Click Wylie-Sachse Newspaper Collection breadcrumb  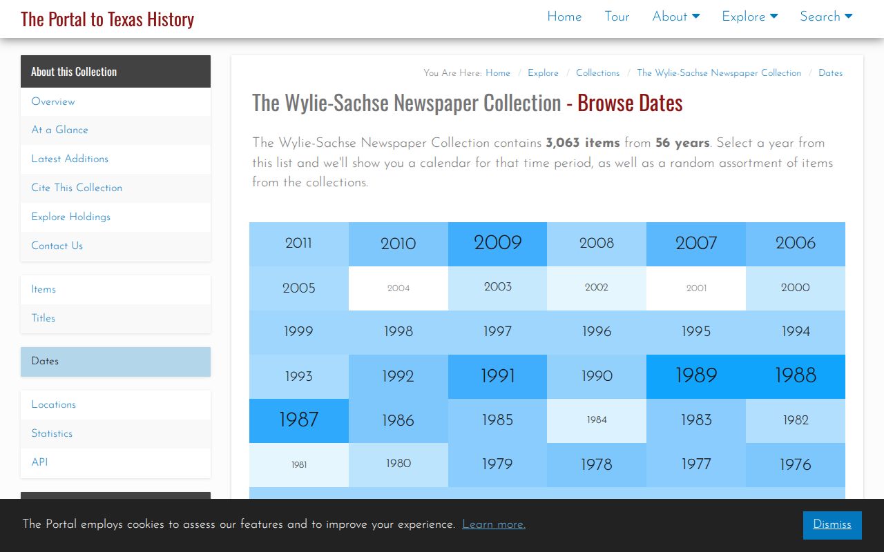719,73
